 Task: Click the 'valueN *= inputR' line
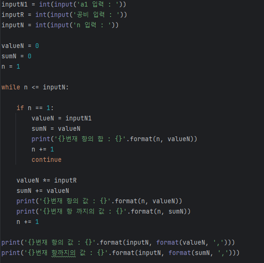tap(47, 181)
